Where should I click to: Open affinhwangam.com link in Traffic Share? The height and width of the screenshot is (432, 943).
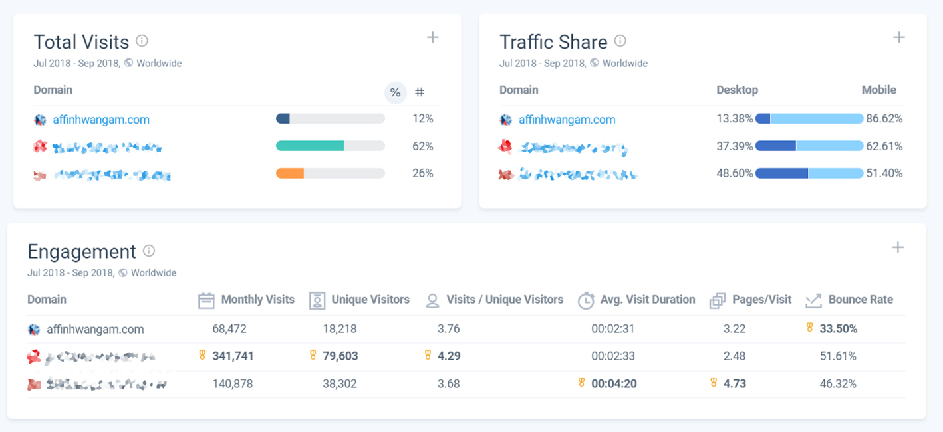(567, 120)
